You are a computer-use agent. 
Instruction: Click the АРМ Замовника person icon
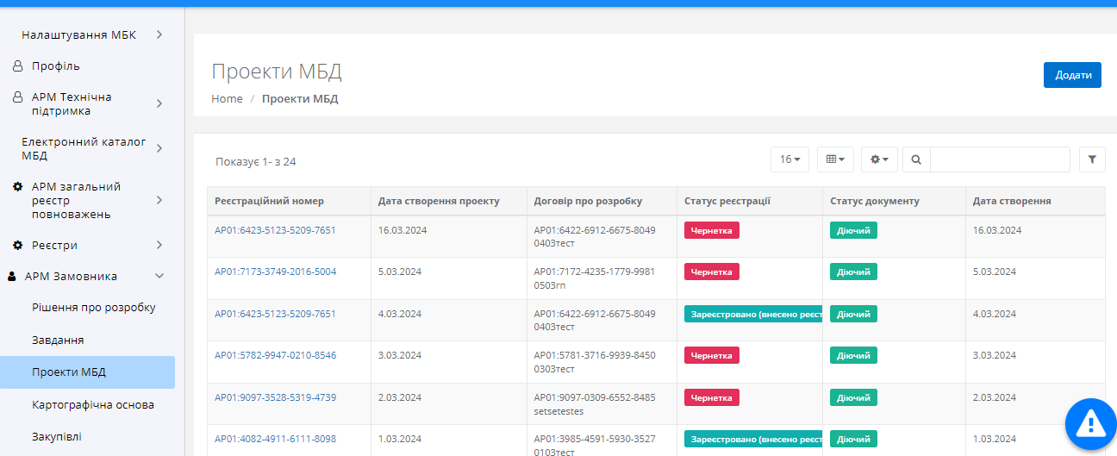(12, 277)
